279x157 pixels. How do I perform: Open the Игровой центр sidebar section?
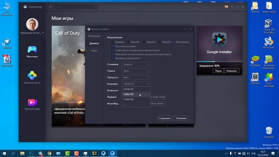click(x=32, y=77)
